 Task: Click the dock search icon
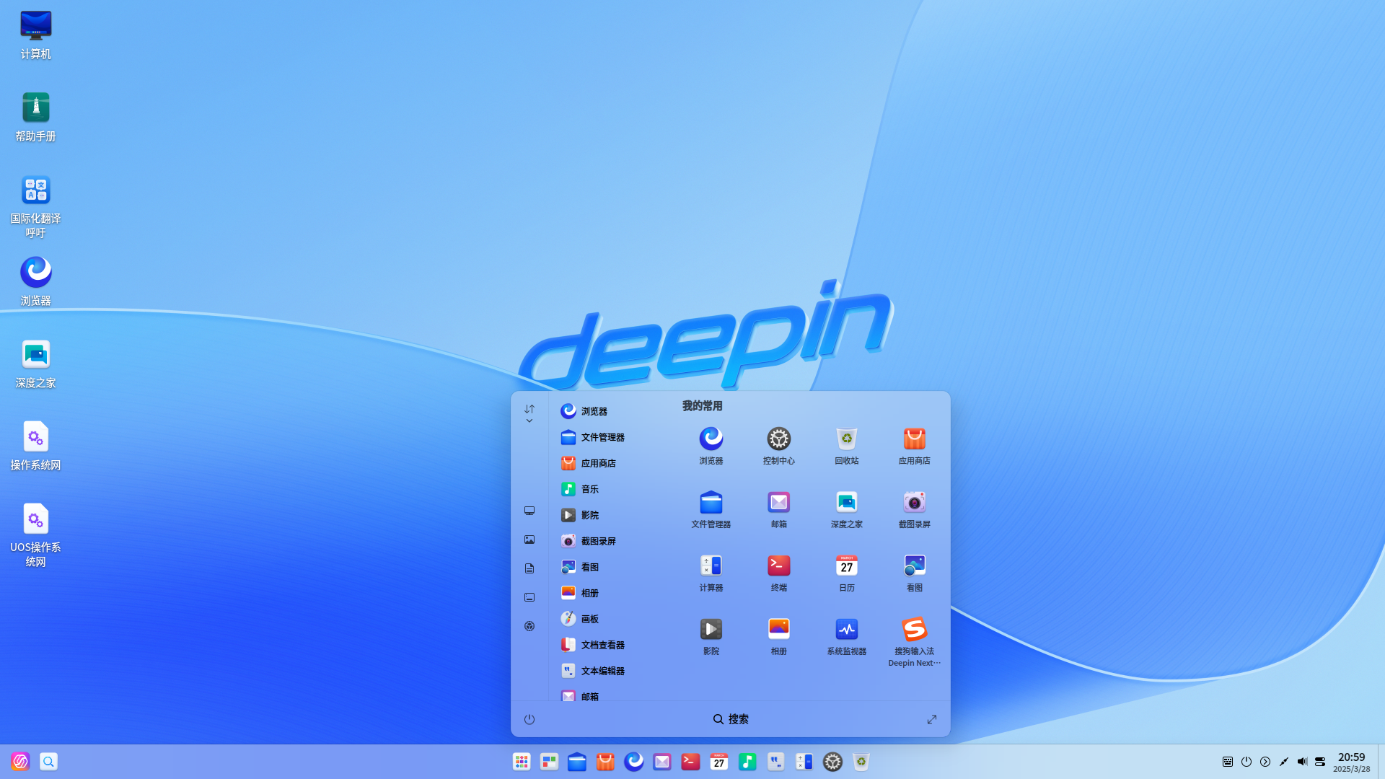(48, 762)
